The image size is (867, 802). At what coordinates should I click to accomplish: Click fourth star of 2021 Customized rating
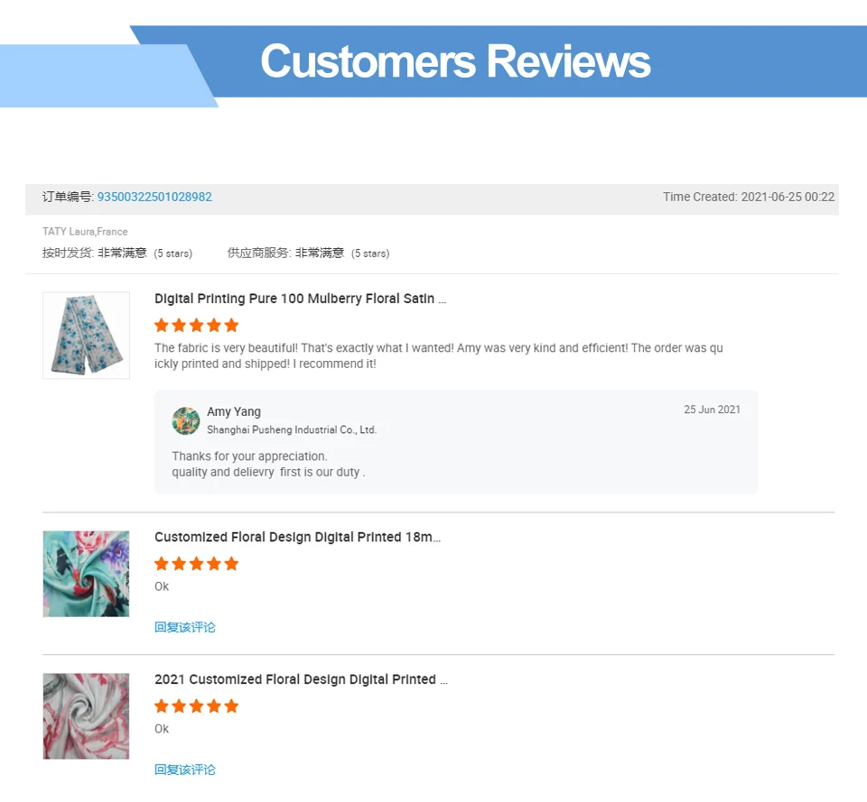(214, 705)
